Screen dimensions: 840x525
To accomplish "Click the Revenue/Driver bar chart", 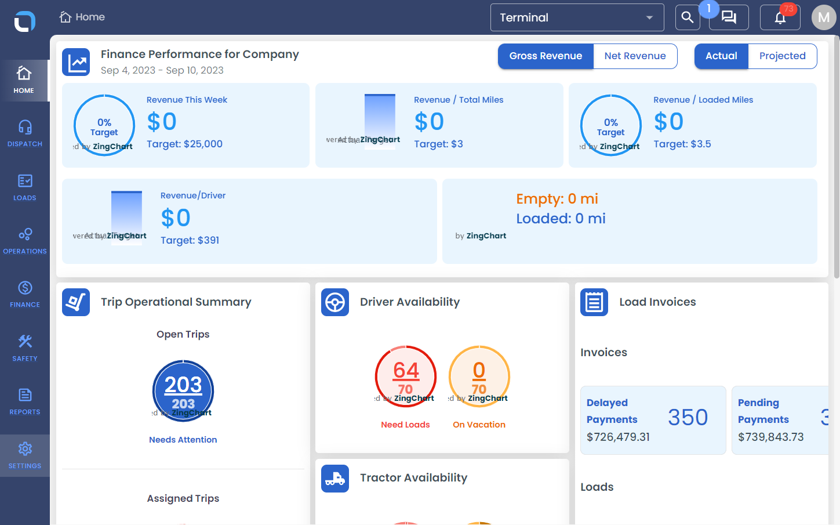I will point(126,218).
